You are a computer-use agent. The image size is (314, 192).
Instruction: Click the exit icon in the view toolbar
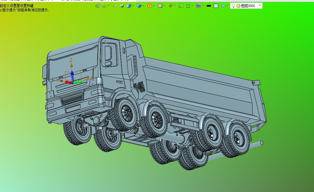(x=97, y=6)
